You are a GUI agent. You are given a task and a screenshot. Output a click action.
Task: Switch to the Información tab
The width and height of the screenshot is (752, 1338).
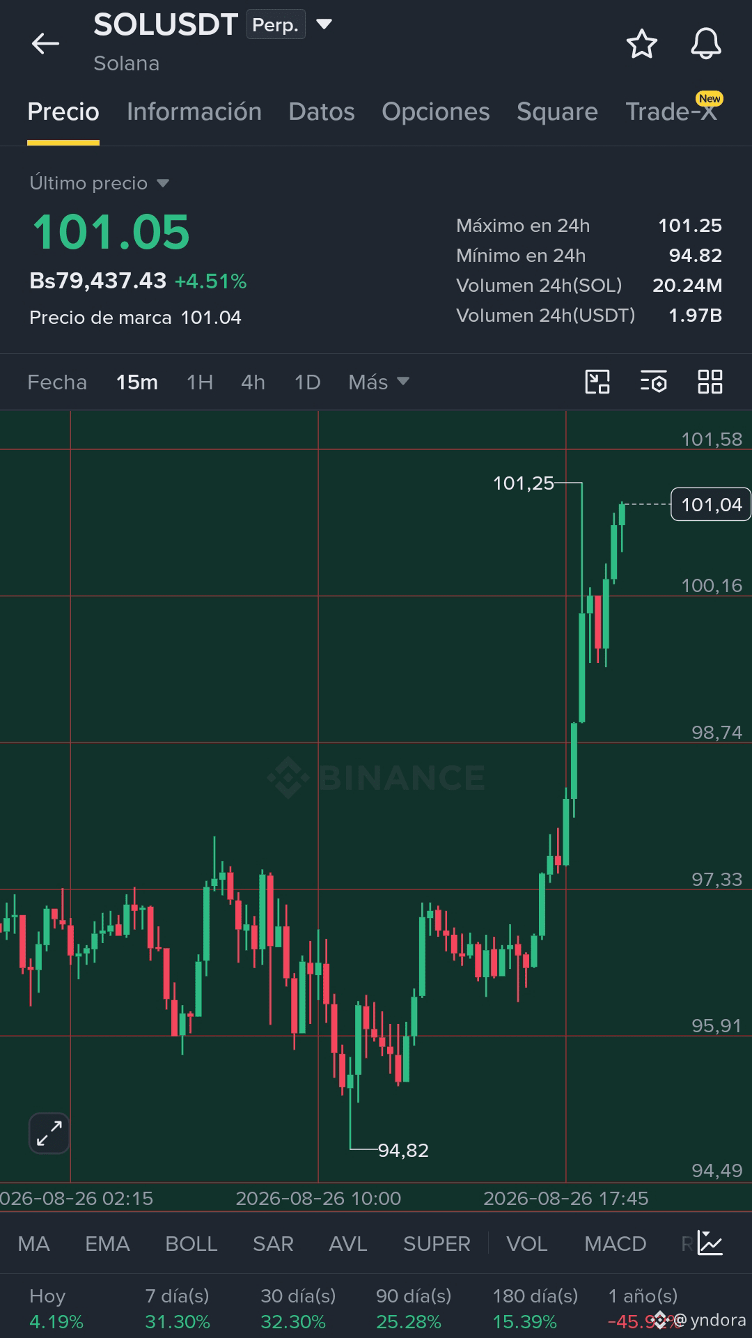[194, 111]
